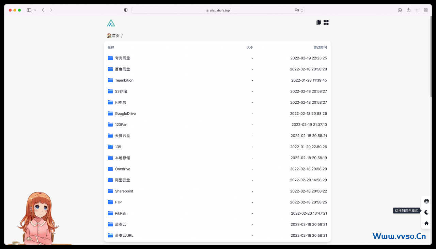436x249 pixels.
Task: Reload the page from the address bar
Action: coord(301,10)
